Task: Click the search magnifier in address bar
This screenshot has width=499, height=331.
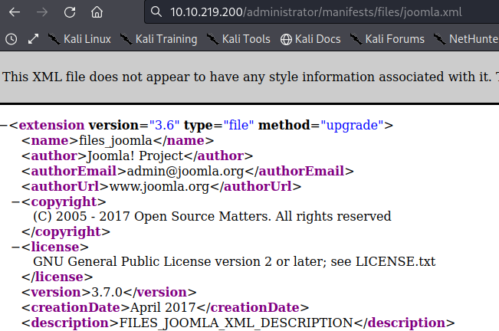Action: (x=156, y=12)
